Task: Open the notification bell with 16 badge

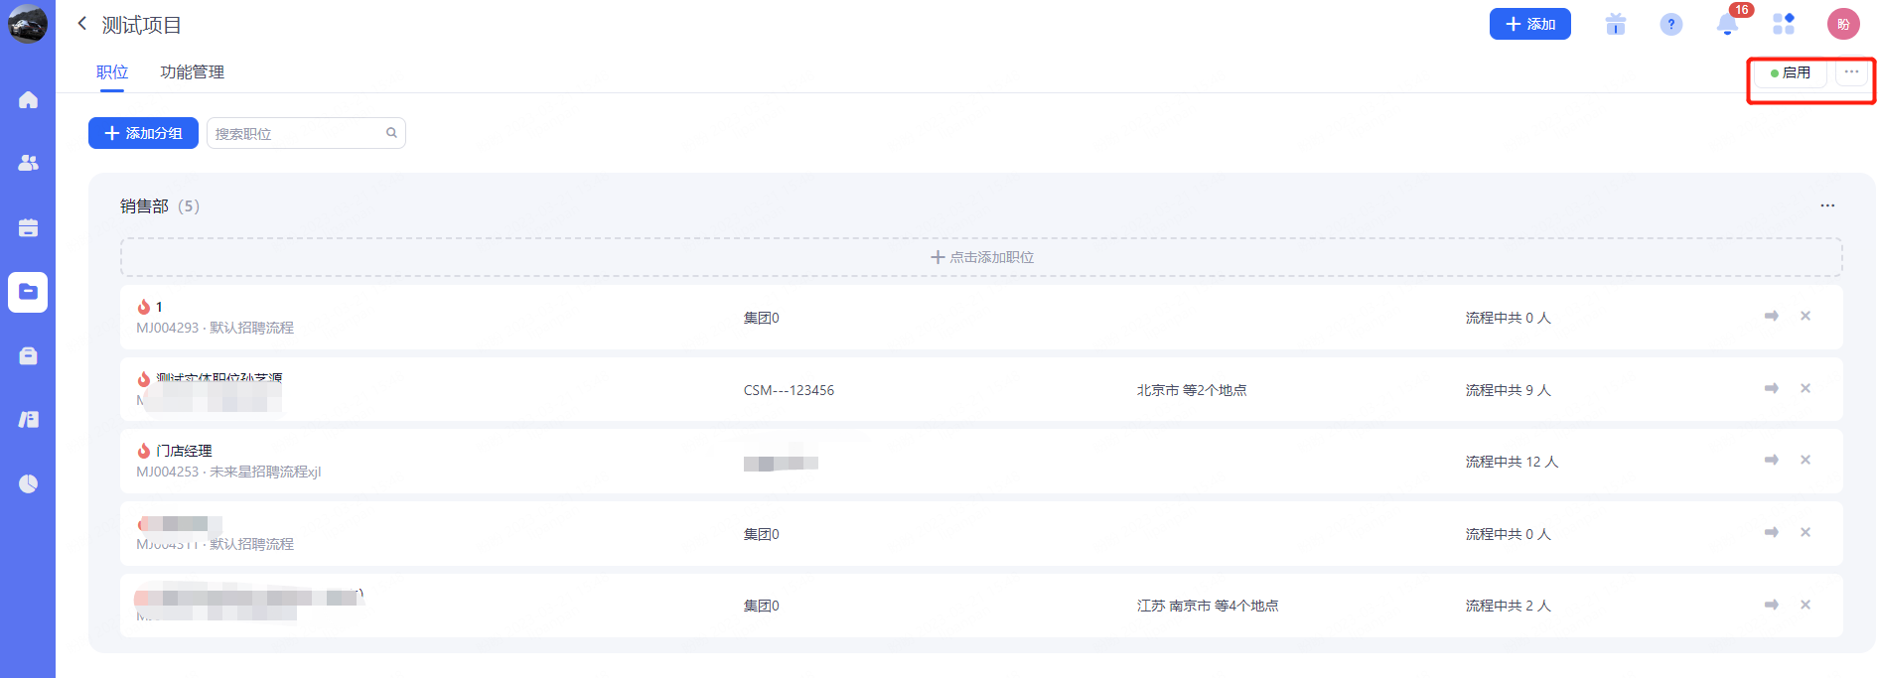Action: point(1727,25)
